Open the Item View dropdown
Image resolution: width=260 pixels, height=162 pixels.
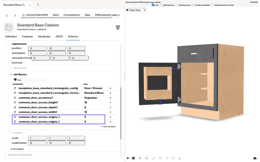pos(138,10)
